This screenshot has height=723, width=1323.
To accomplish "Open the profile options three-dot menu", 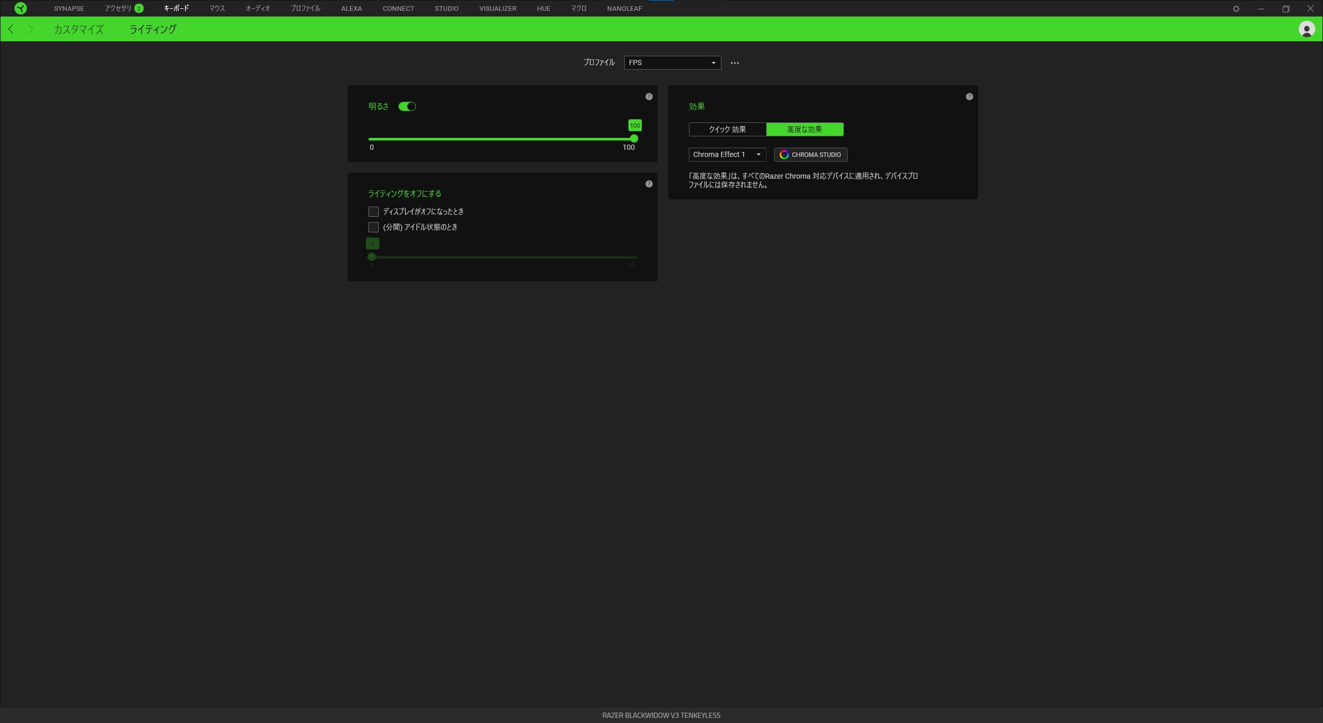I will coord(734,63).
